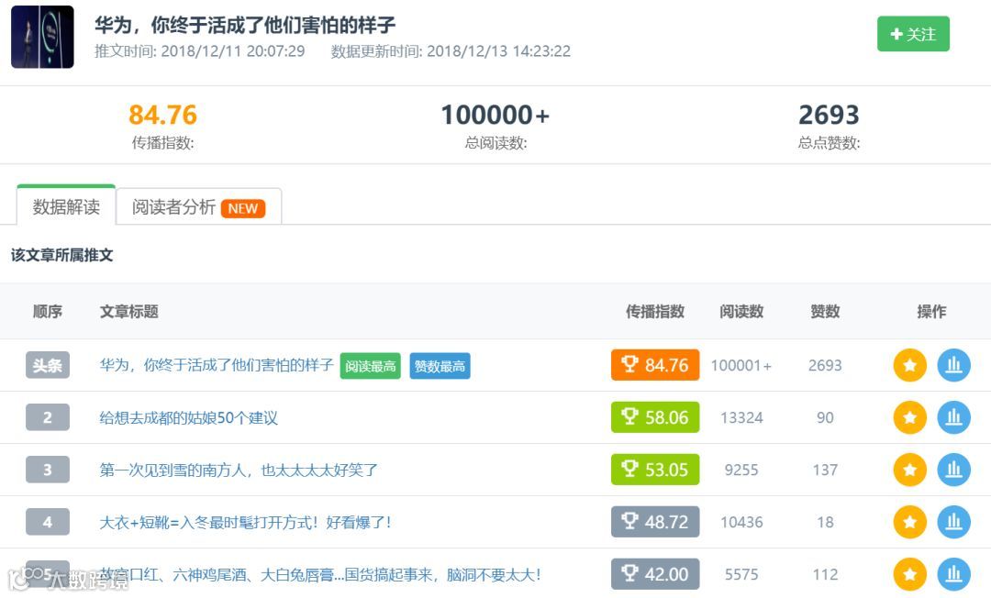
Task: Open article 大衣+短靴=入冬最时髦打开方式
Action: [245, 523]
